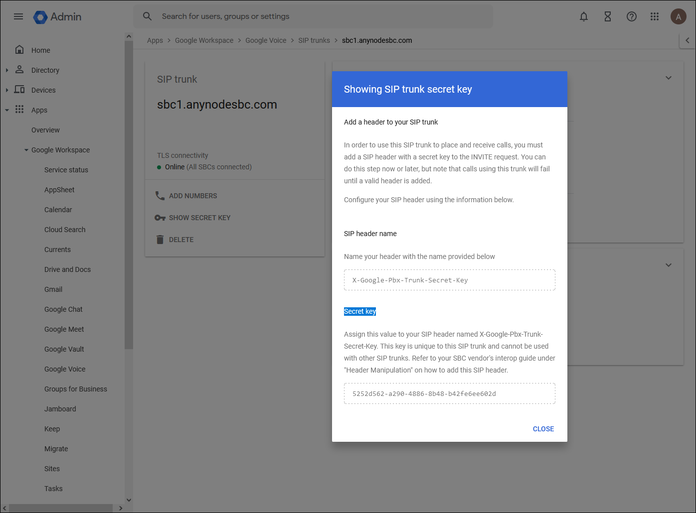Screen dimensions: 696x513
Task: Click the highlighted Secret key heading
Action: (x=360, y=311)
